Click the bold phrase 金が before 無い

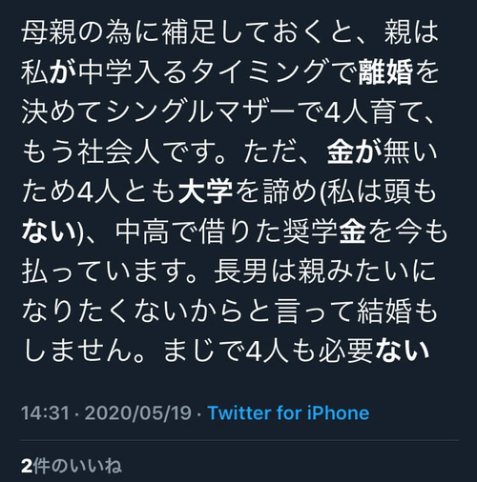tap(354, 151)
